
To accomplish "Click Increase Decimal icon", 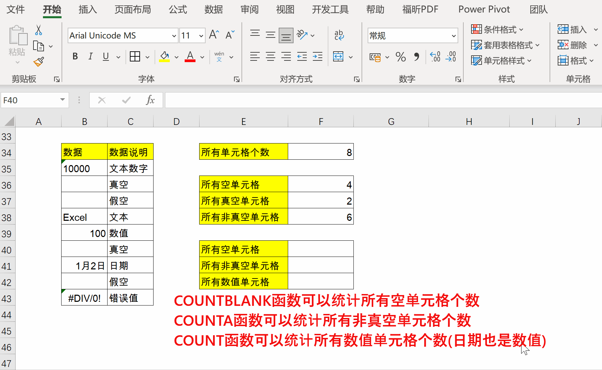I will 435,57.
